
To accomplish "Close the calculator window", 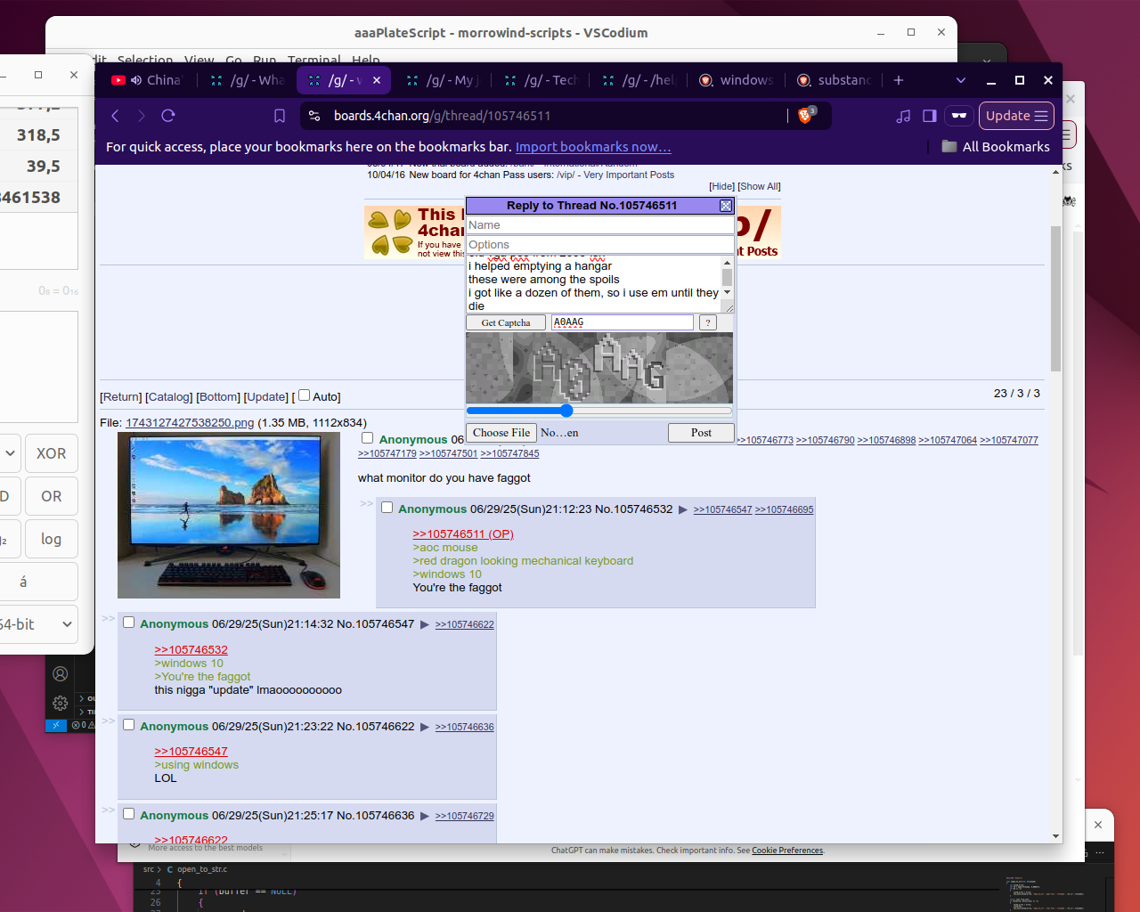I will click(74, 75).
